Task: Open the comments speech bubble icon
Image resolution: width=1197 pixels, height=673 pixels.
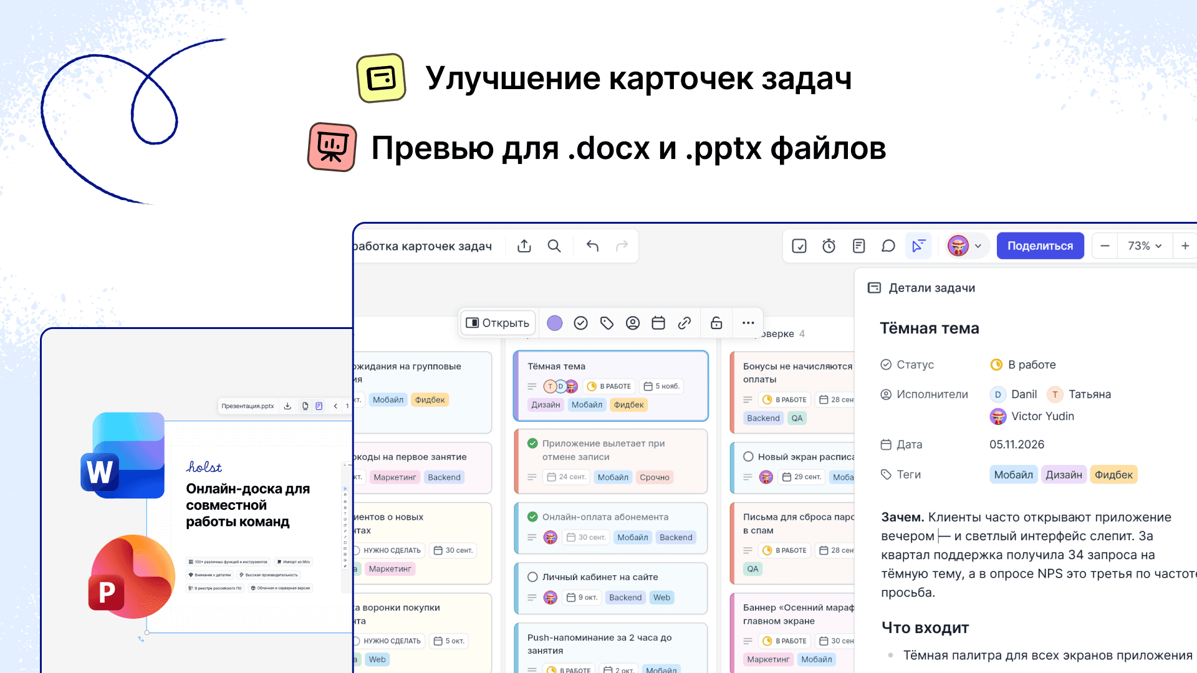Action: pyautogui.click(x=888, y=246)
